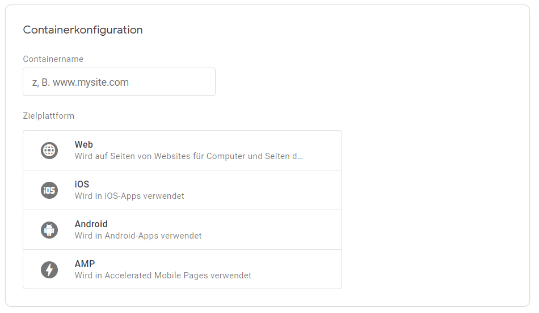Image resolution: width=539 pixels, height=313 pixels.
Task: Click the truncated Web description text
Action: (x=188, y=156)
